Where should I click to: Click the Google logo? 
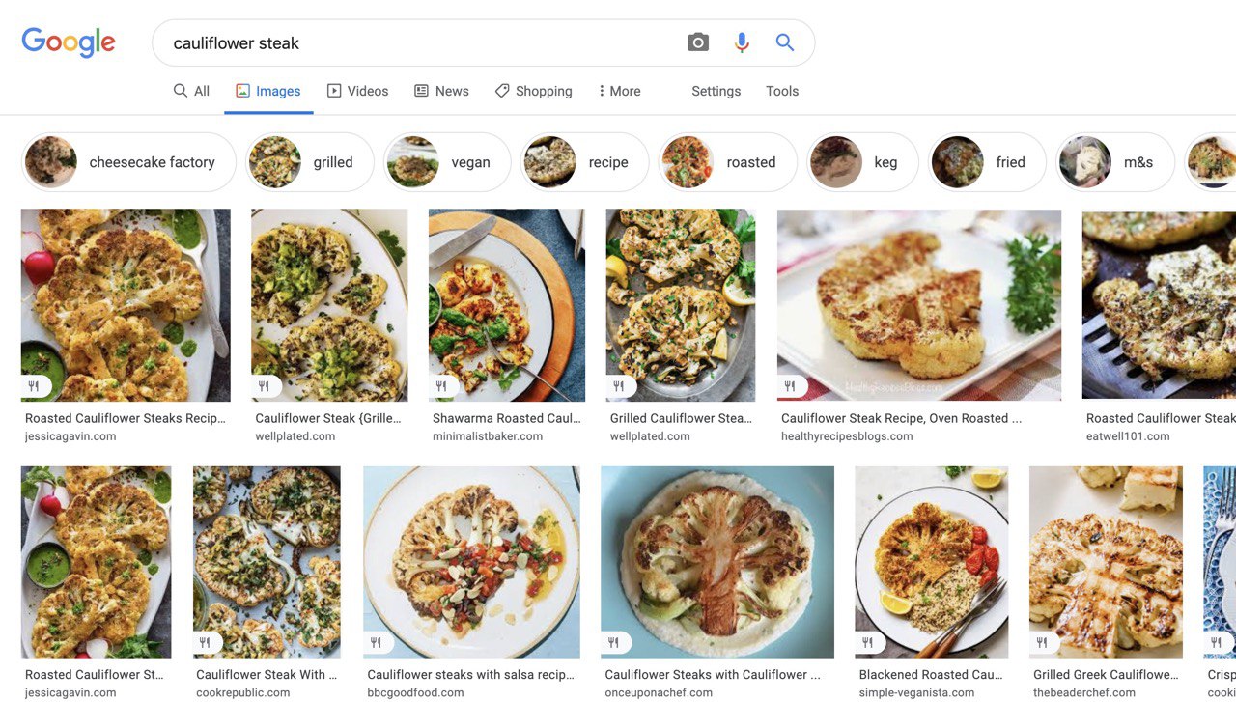point(69,42)
